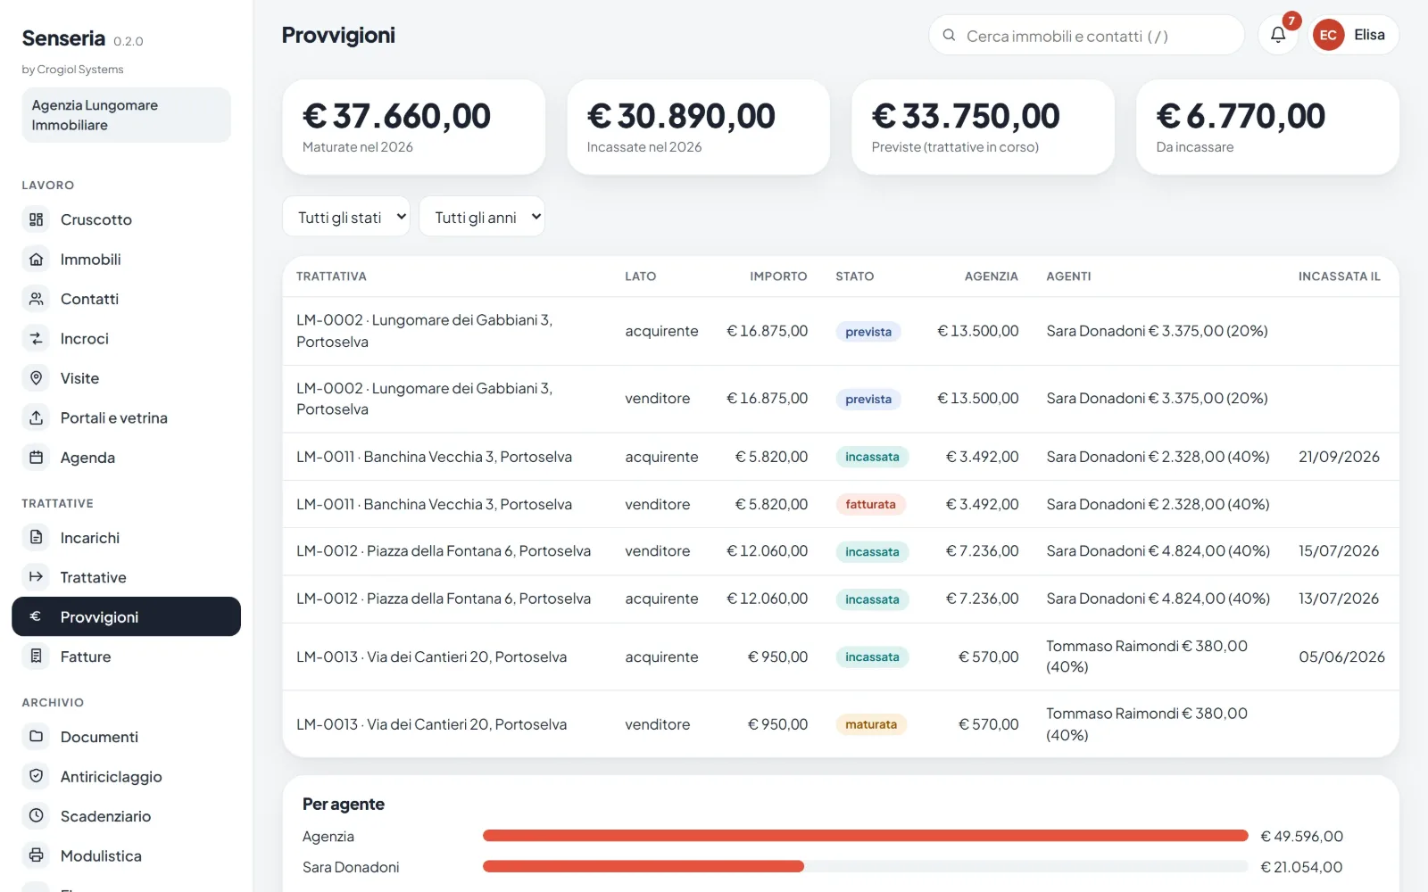Viewport: 1428px width, 892px height.
Task: Click the Documenti folder icon
Action: coord(36,737)
